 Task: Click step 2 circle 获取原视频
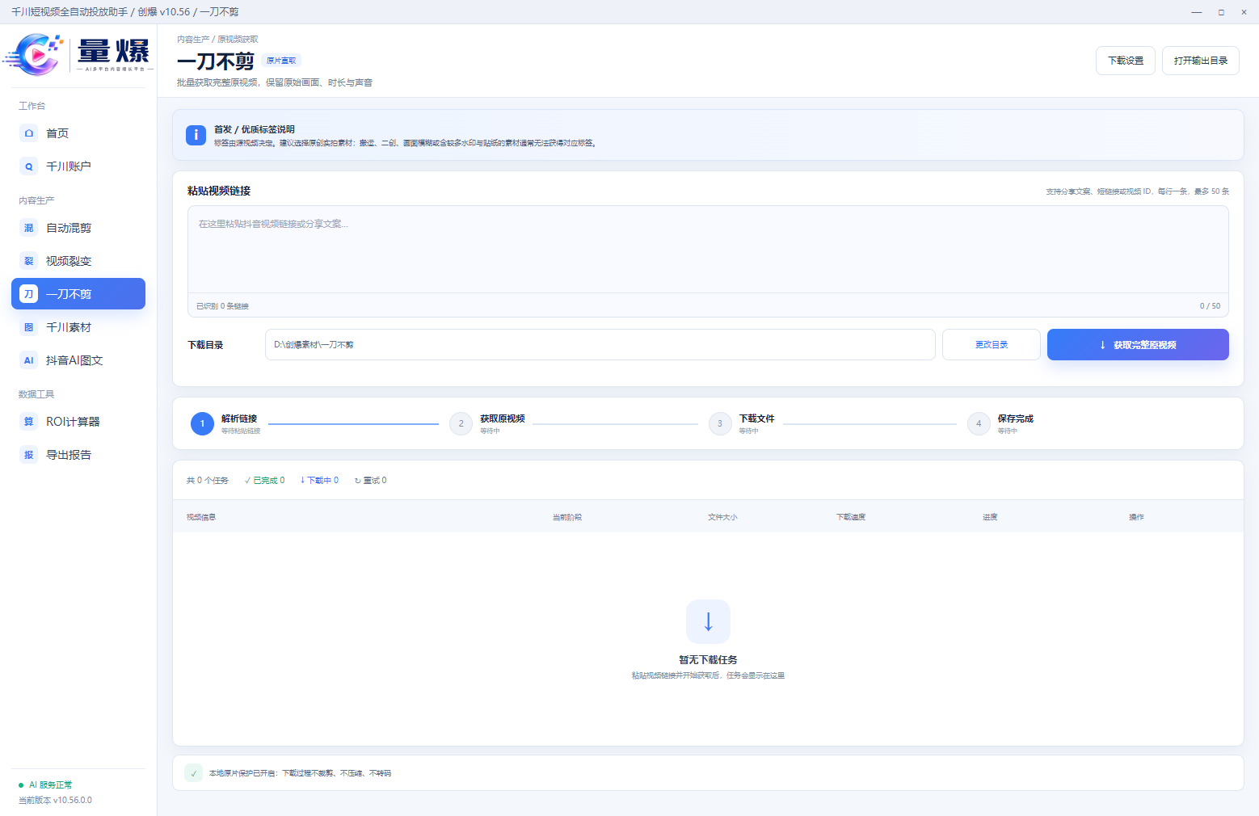coord(461,423)
